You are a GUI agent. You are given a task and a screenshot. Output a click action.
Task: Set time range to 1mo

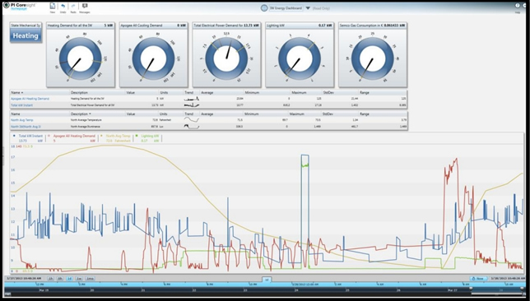pyautogui.click(x=90, y=279)
